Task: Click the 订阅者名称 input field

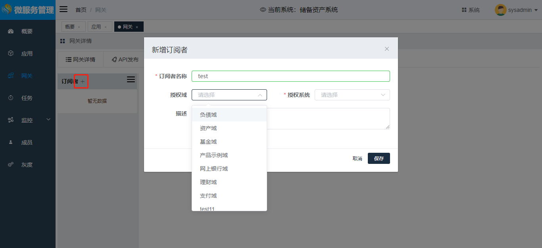Action: [290, 76]
